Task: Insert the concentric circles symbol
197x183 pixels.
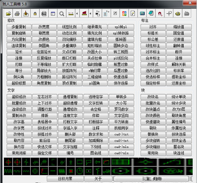Action: (x=35, y=171)
